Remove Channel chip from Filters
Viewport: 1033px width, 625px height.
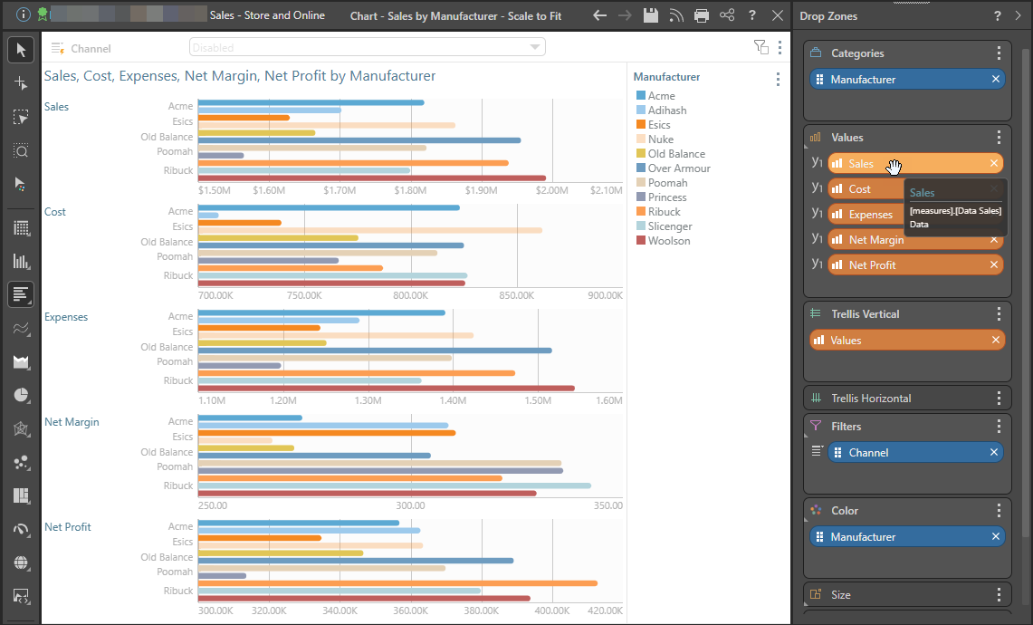(994, 453)
